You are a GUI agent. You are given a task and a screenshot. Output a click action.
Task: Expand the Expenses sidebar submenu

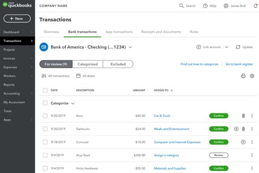coord(32,67)
